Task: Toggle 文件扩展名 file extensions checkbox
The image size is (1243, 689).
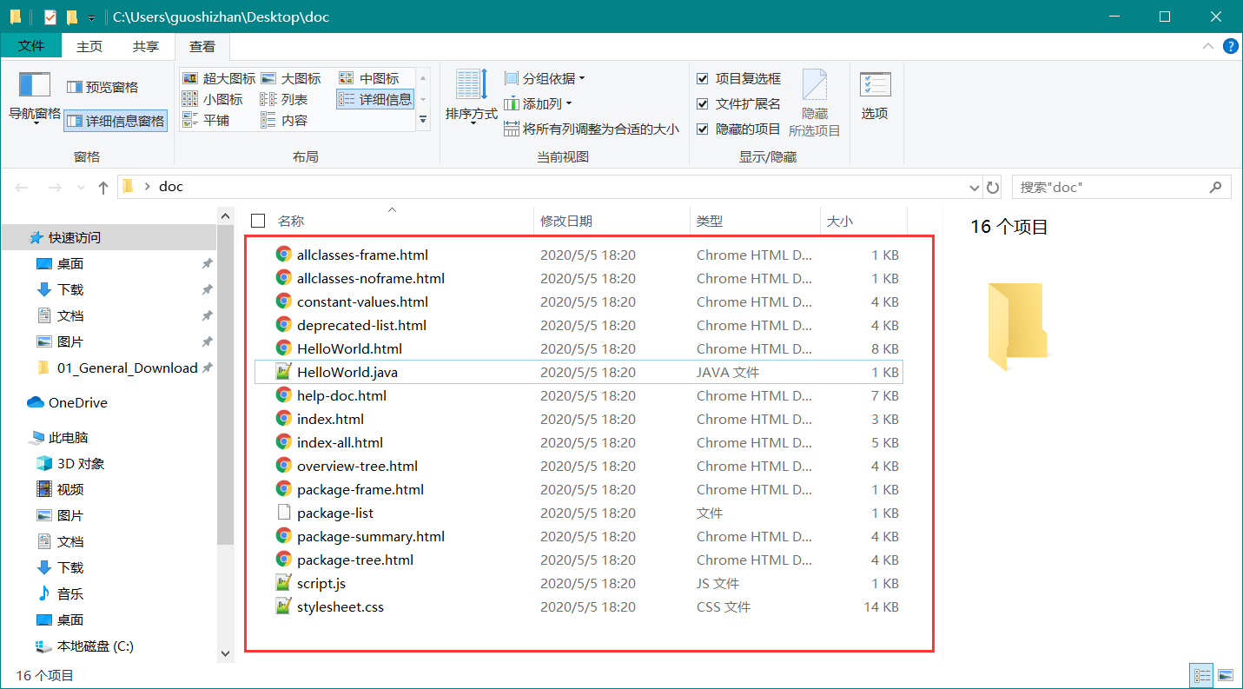Action: (x=703, y=104)
